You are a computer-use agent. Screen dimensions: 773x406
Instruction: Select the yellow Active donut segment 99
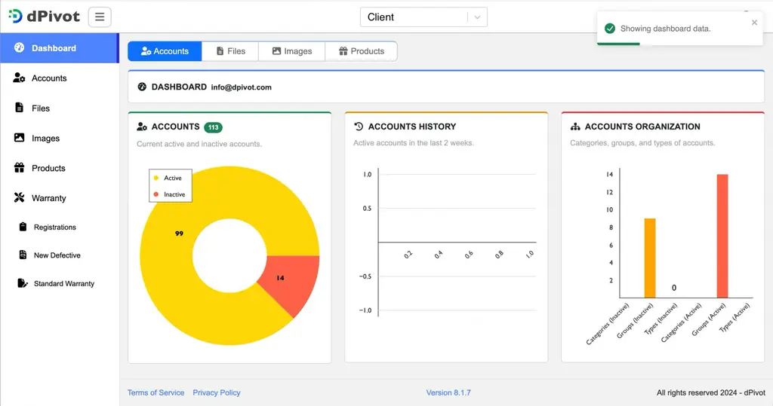tap(179, 234)
